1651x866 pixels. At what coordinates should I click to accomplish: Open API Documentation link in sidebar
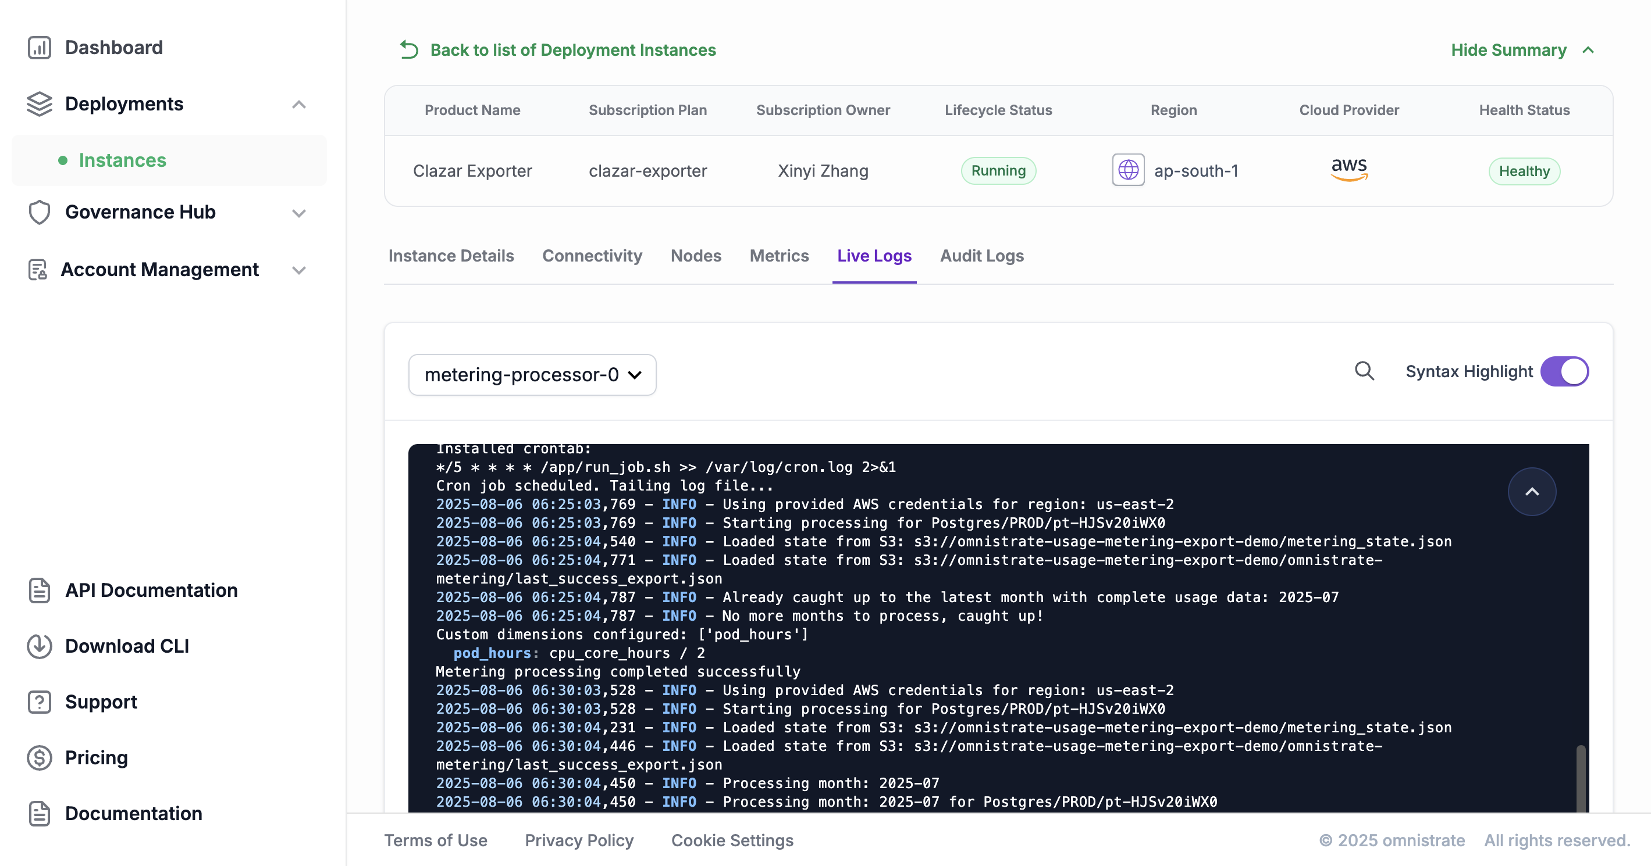pos(151,590)
